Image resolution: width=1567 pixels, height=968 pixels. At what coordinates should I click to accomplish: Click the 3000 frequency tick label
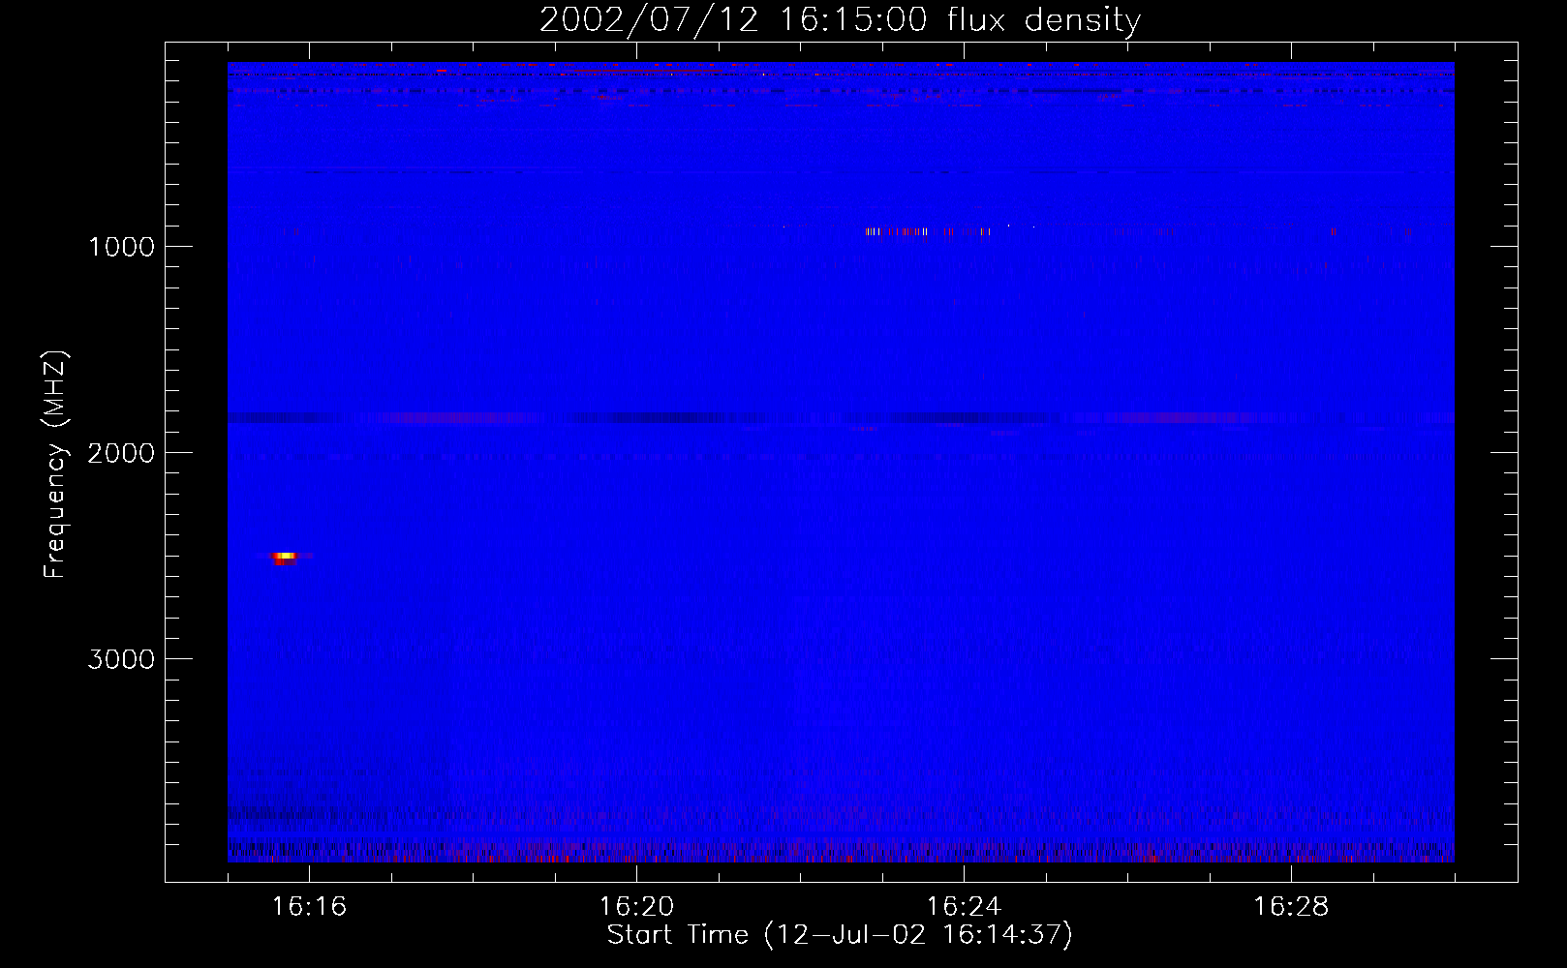pos(121,659)
